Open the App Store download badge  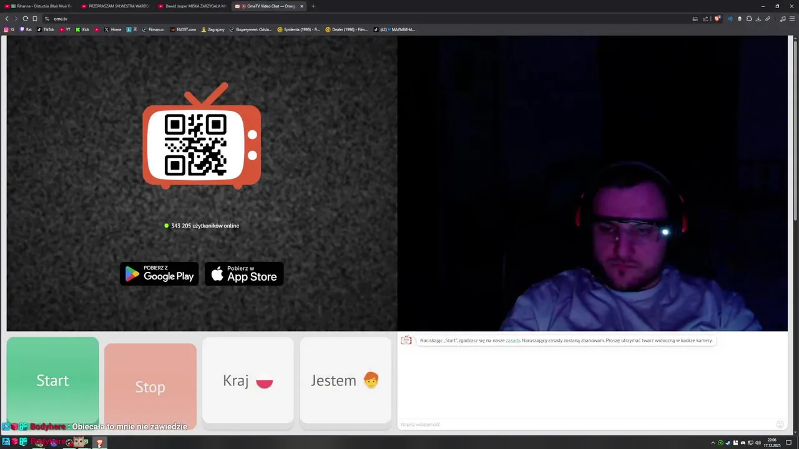point(244,274)
